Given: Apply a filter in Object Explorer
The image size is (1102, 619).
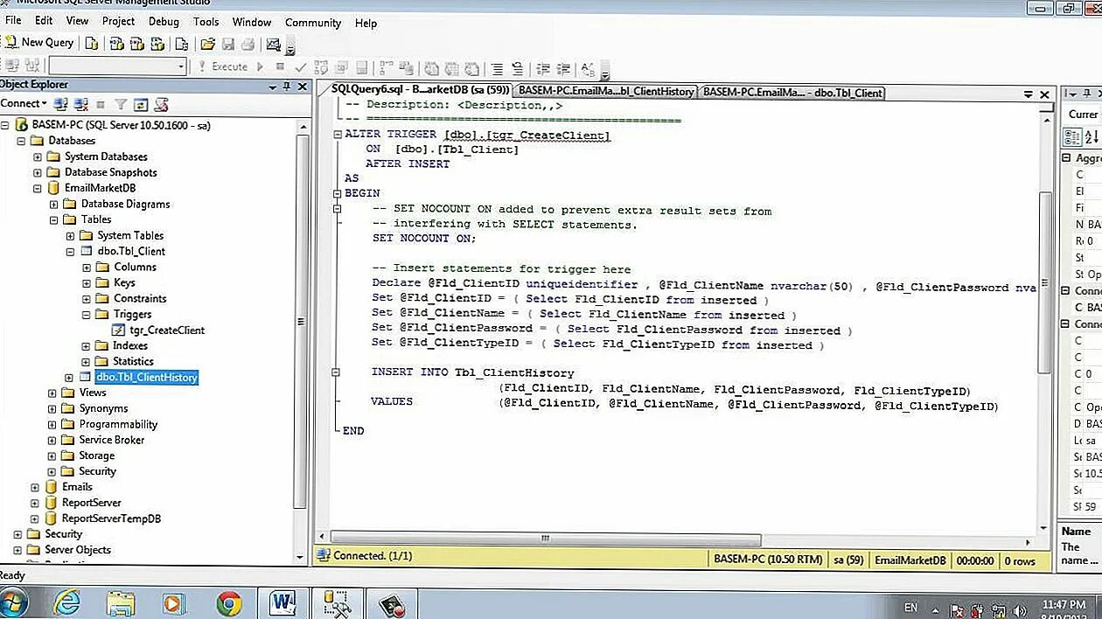Looking at the screenshot, I should (x=121, y=103).
